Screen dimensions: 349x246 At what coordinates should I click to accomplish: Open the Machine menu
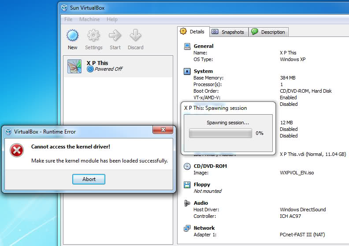click(x=89, y=19)
